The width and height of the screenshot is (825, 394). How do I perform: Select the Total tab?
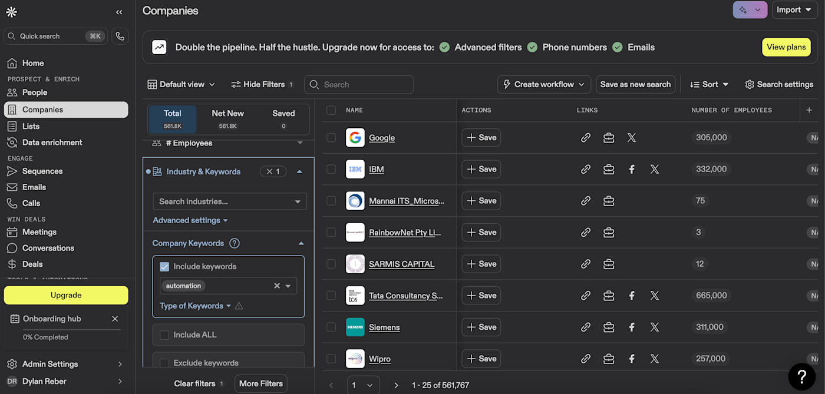click(173, 118)
